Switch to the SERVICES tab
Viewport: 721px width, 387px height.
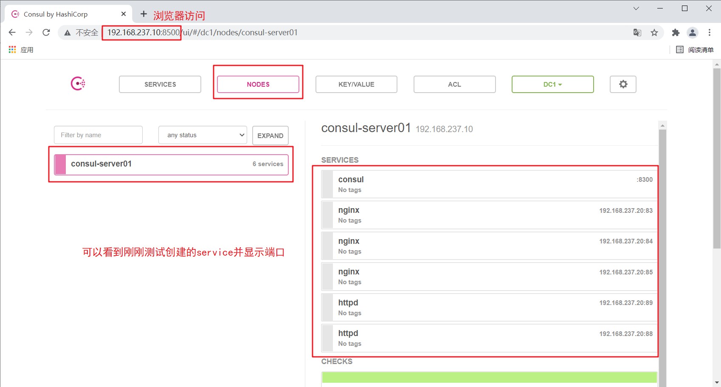[x=160, y=84]
